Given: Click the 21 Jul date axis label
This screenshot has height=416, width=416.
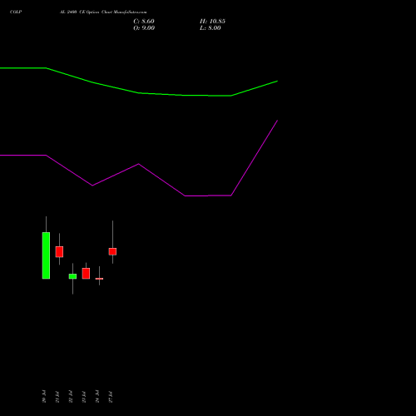Looking at the screenshot, I should (x=57, y=396).
